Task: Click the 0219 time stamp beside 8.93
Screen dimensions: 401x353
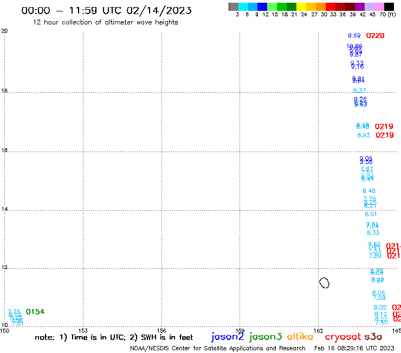Action: (384, 135)
